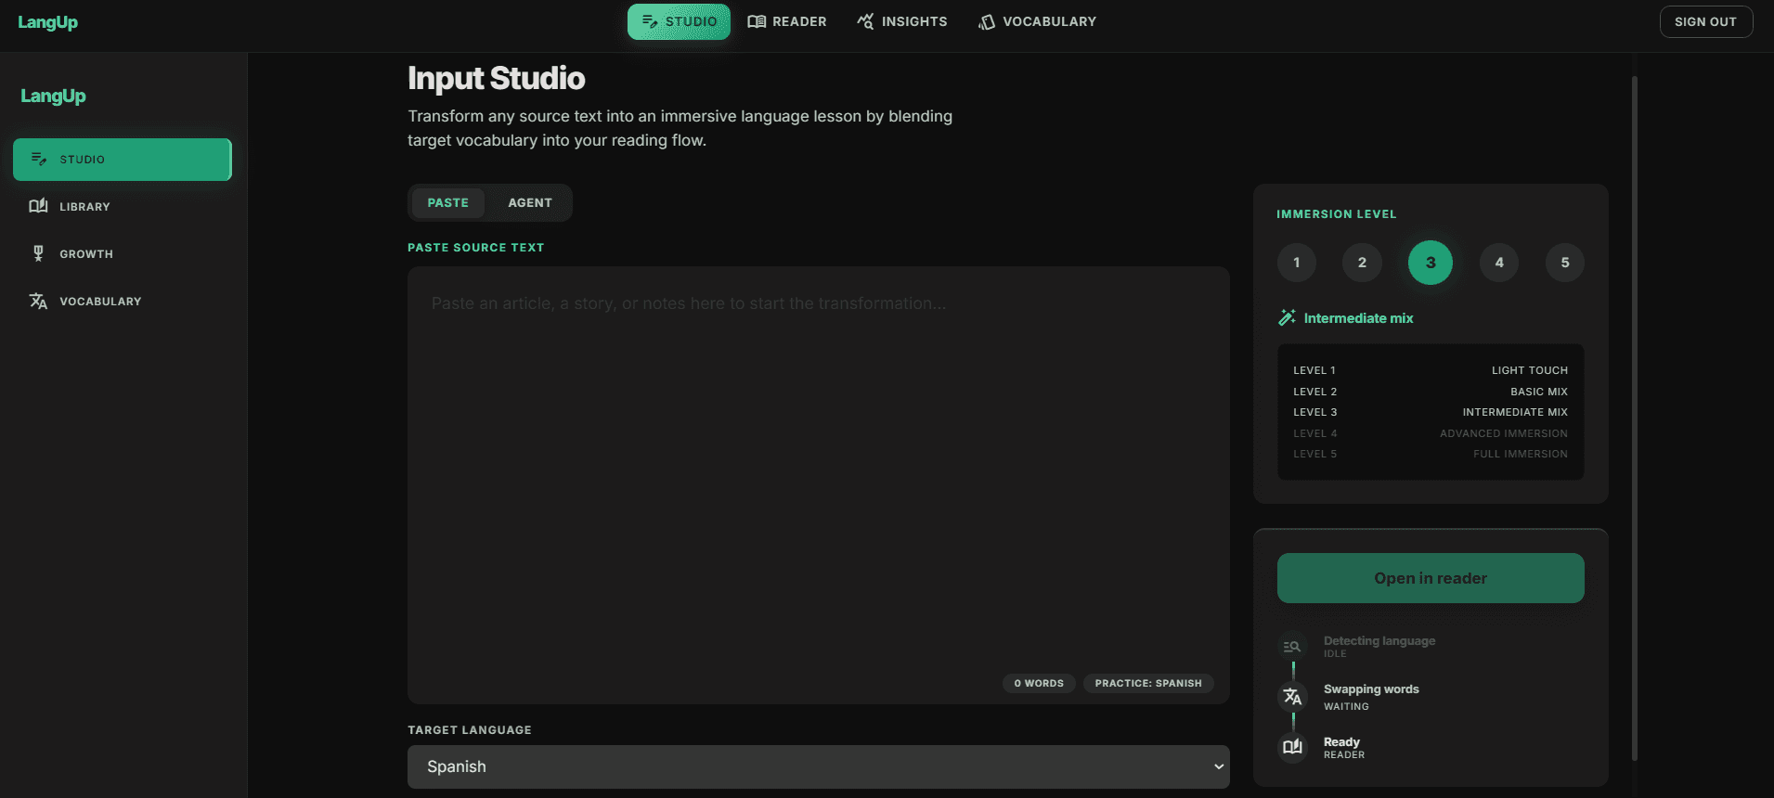Go to Library in the sidebar

[x=123, y=206]
